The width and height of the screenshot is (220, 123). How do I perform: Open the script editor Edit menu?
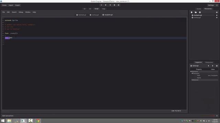(8, 12)
